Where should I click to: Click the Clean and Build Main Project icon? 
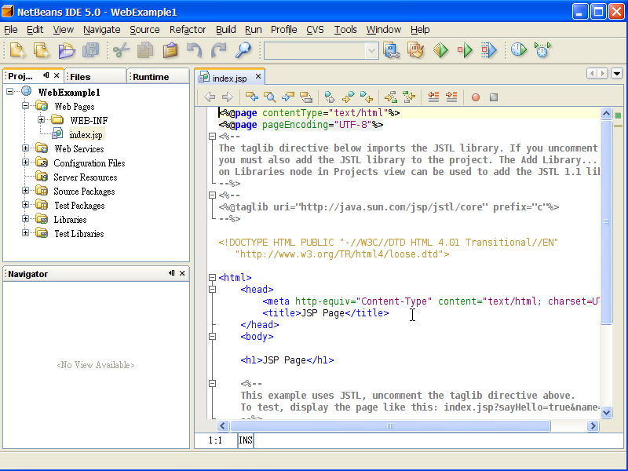416,50
